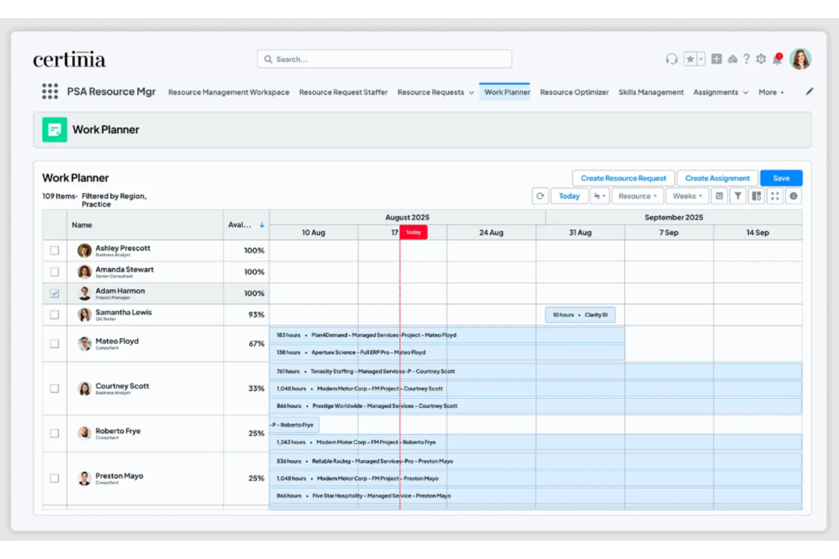Open the Resource Optimizer tab
This screenshot has width=839, height=559.
[x=574, y=92]
